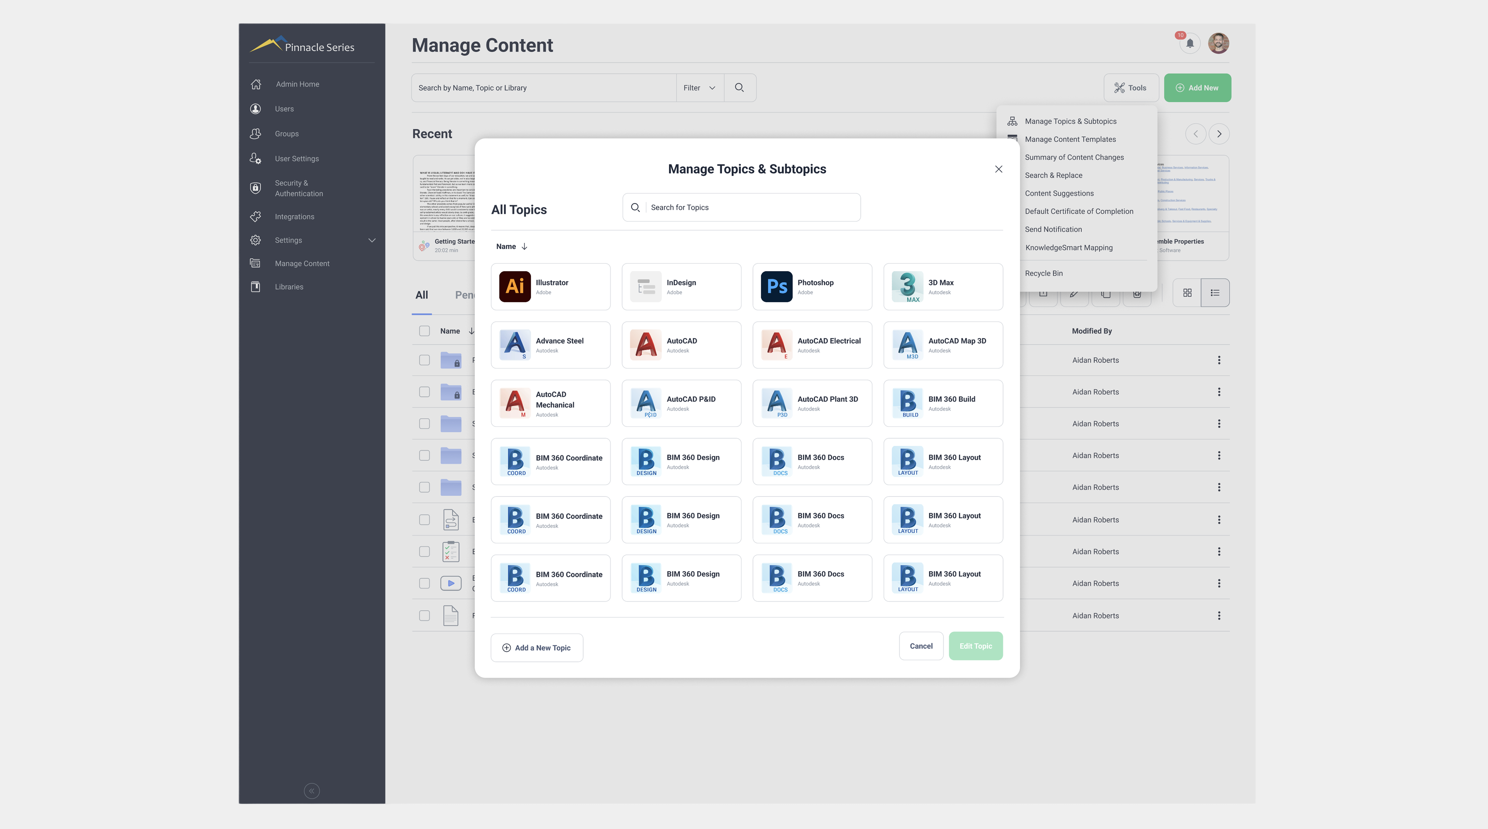Choose Default Certificate of Completion

pos(1079,211)
